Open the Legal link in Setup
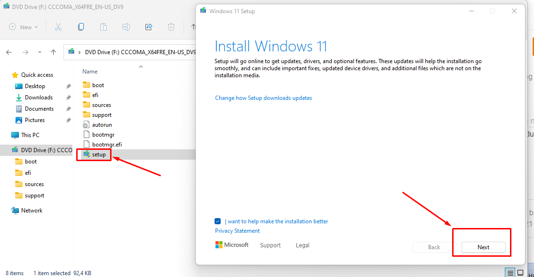 pos(303,245)
